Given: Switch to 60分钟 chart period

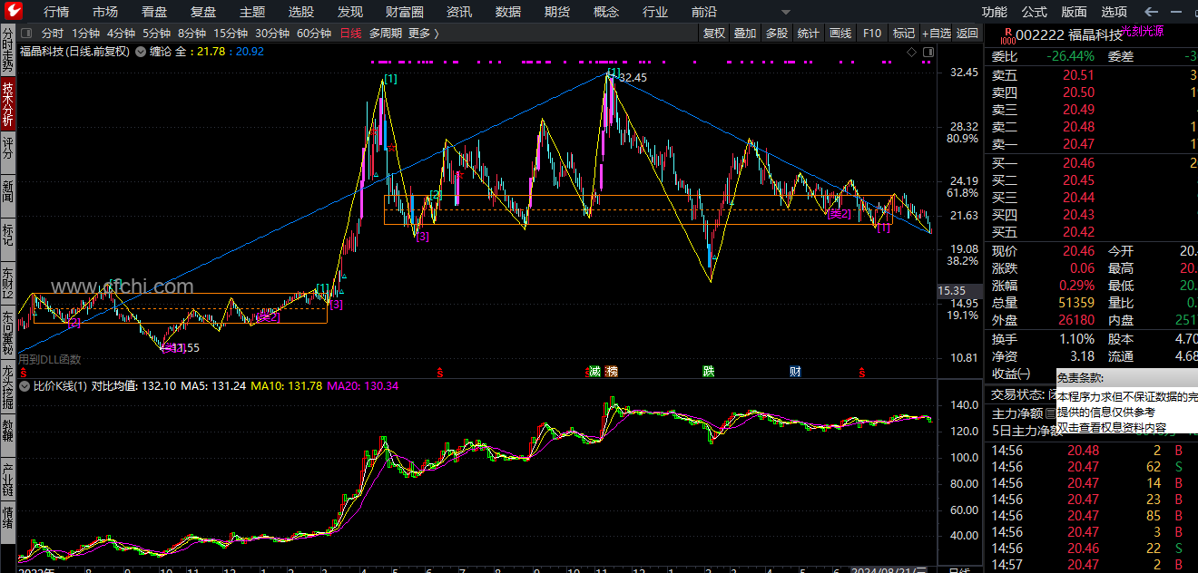Looking at the screenshot, I should click(x=314, y=34).
